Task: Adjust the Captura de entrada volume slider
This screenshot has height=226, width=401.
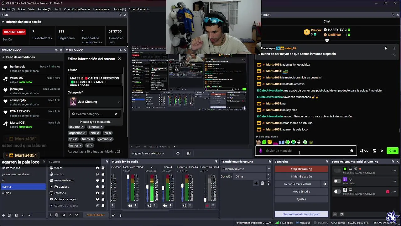Action: [128, 177]
